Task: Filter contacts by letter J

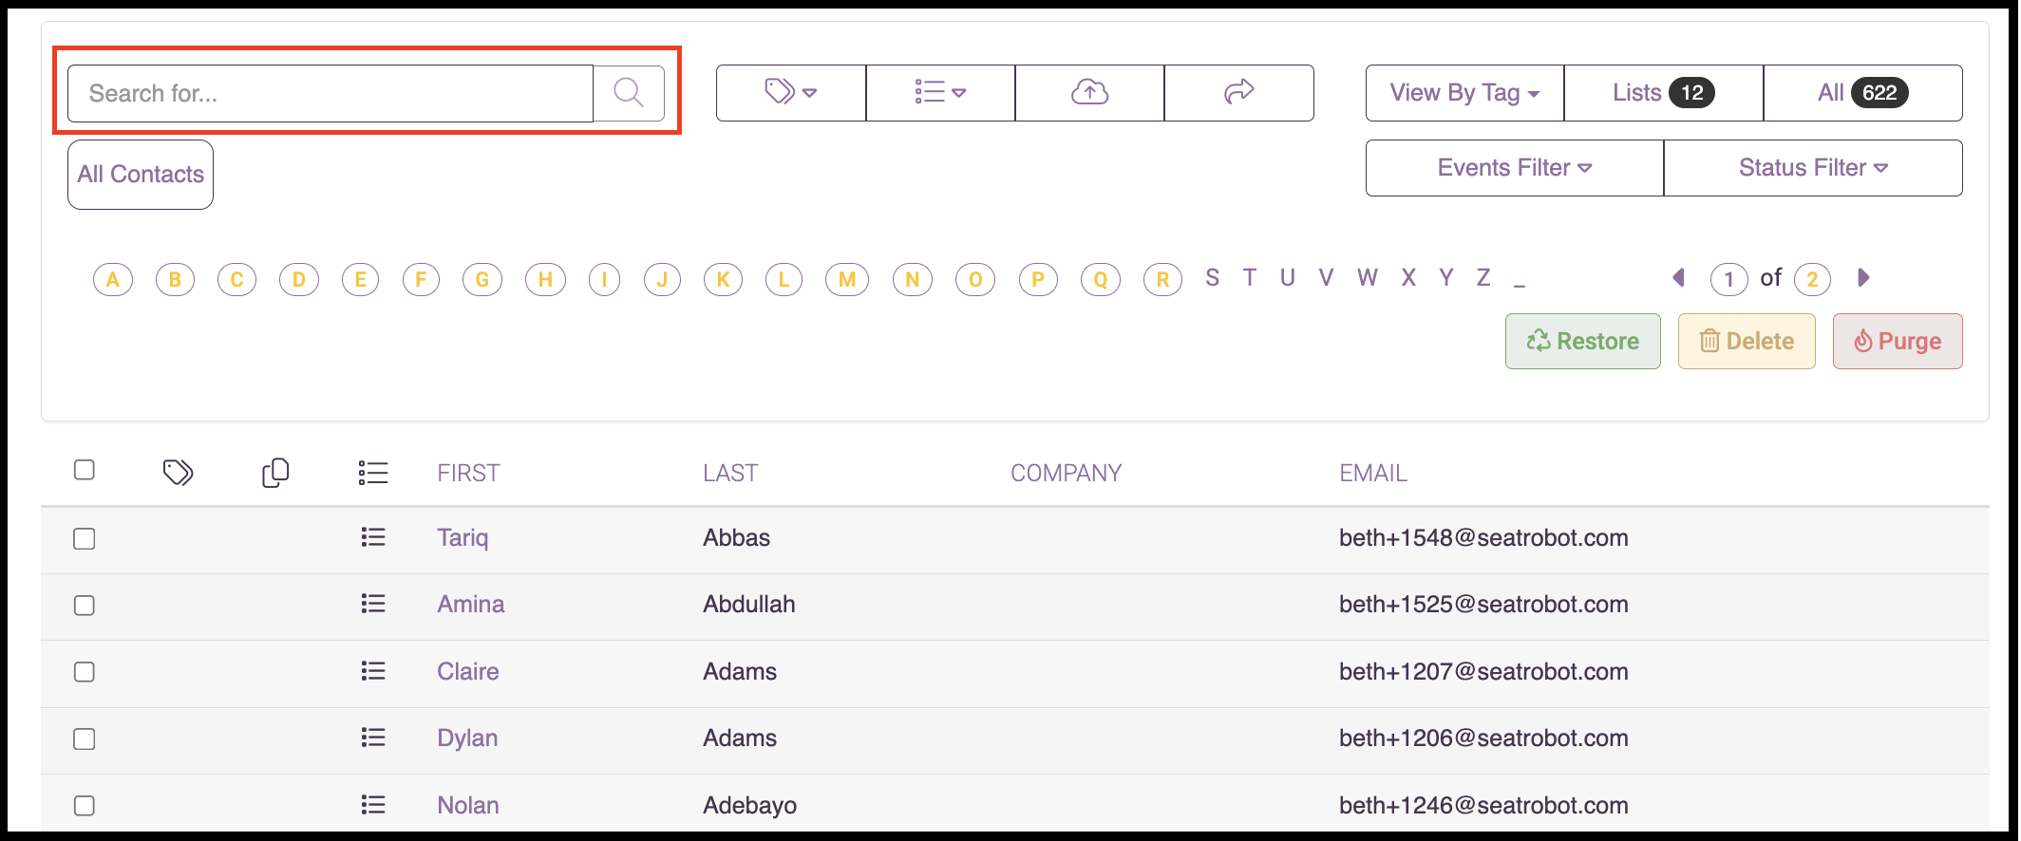Action: [x=662, y=279]
